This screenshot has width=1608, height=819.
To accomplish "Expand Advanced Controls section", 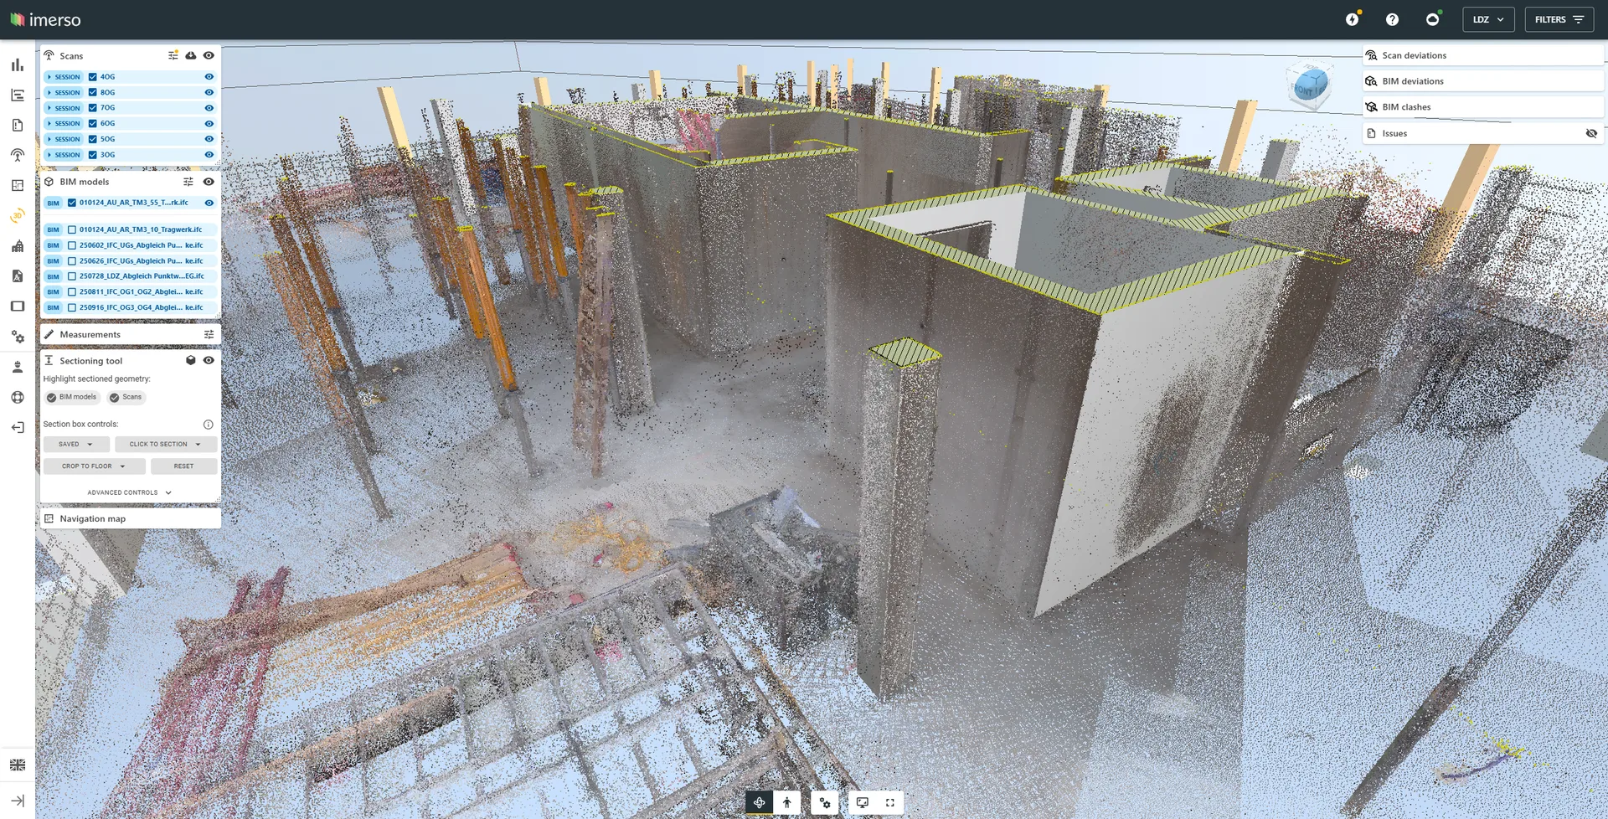I will (x=130, y=492).
